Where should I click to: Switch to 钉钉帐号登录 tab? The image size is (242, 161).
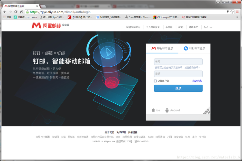tap(194, 48)
